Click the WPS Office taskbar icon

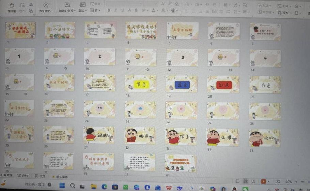(169, 188)
